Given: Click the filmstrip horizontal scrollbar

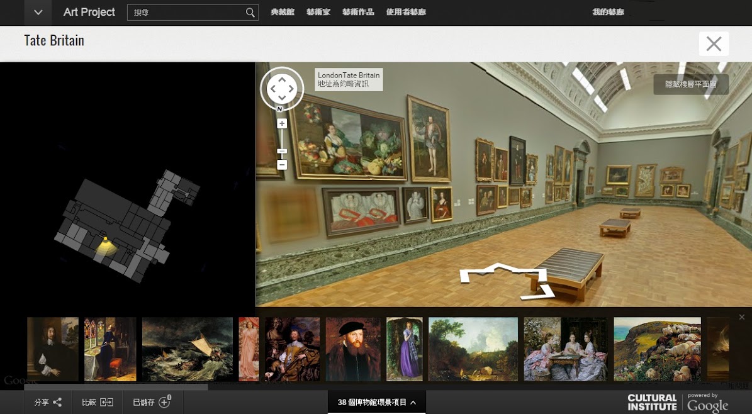Looking at the screenshot, I should tap(116, 387).
